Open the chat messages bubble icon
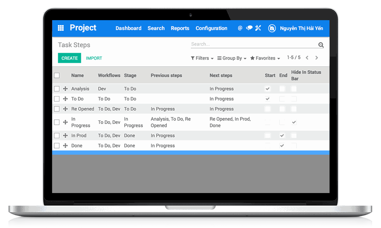The width and height of the screenshot is (381, 228). pos(249,28)
